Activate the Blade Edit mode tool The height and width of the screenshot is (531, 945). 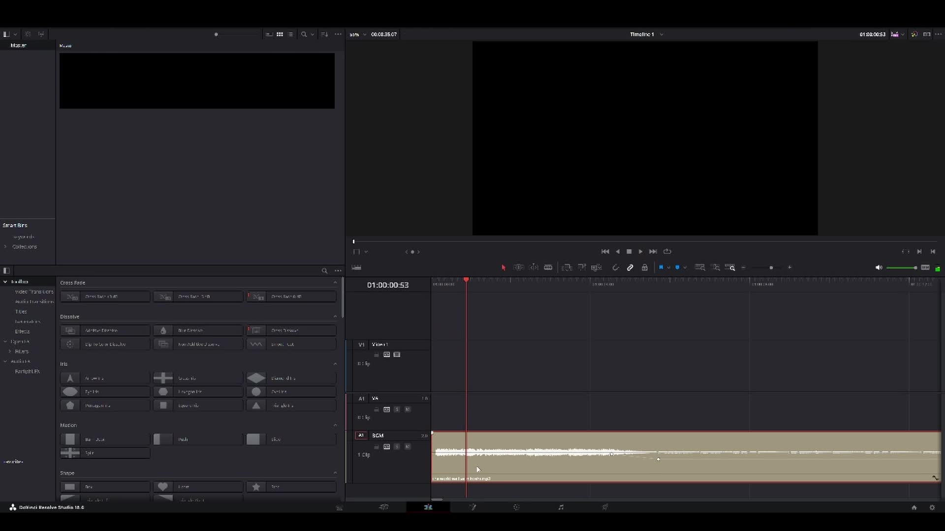(548, 267)
